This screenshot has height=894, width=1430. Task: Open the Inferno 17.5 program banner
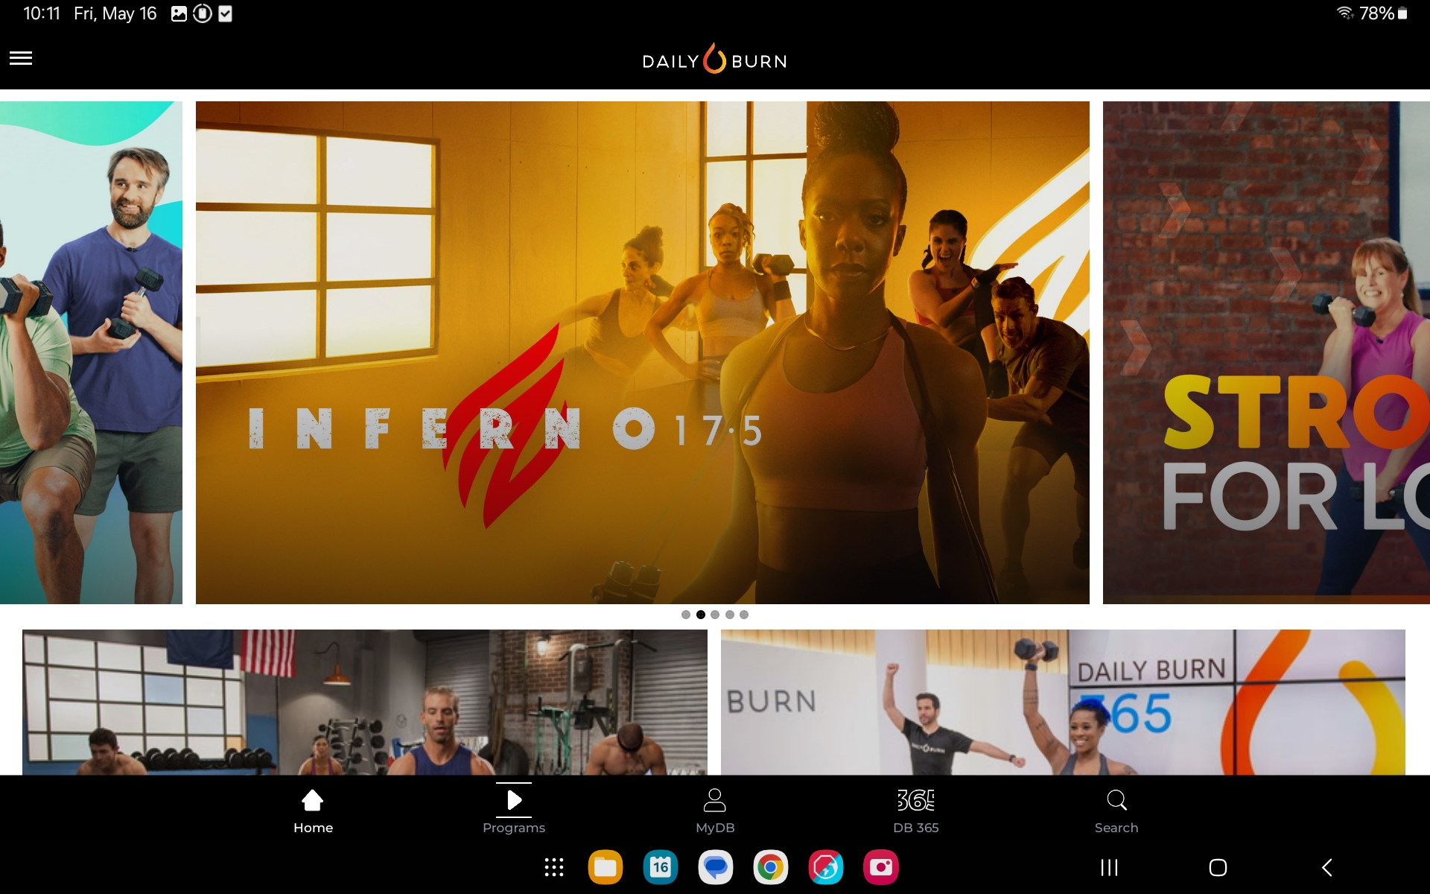tap(642, 352)
